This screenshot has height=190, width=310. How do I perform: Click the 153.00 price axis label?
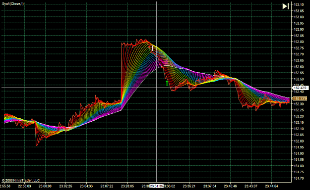[x=299, y=17]
